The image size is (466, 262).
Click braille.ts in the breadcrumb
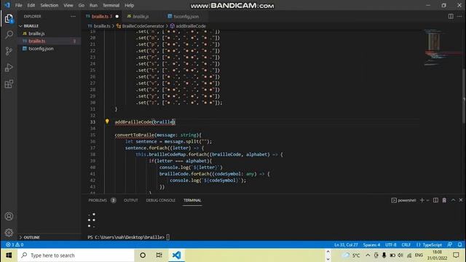click(102, 26)
